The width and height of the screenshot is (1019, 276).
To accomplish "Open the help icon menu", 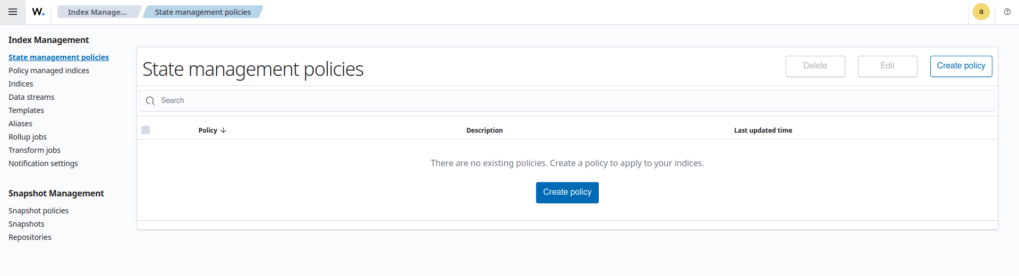I will pyautogui.click(x=1007, y=12).
